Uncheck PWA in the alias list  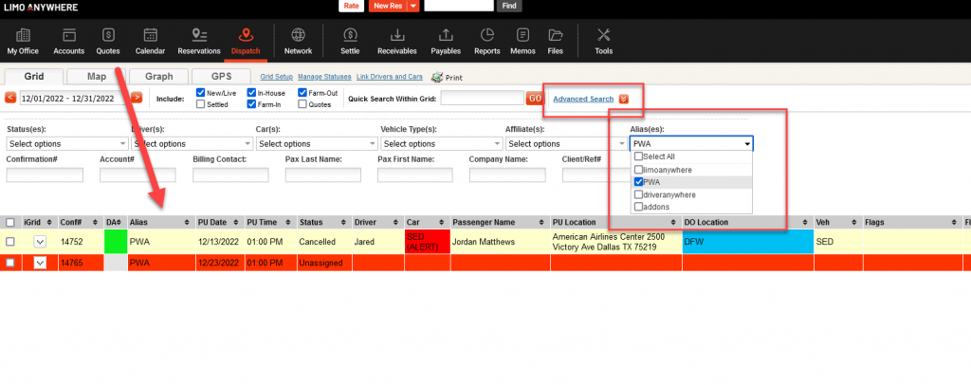click(x=639, y=181)
